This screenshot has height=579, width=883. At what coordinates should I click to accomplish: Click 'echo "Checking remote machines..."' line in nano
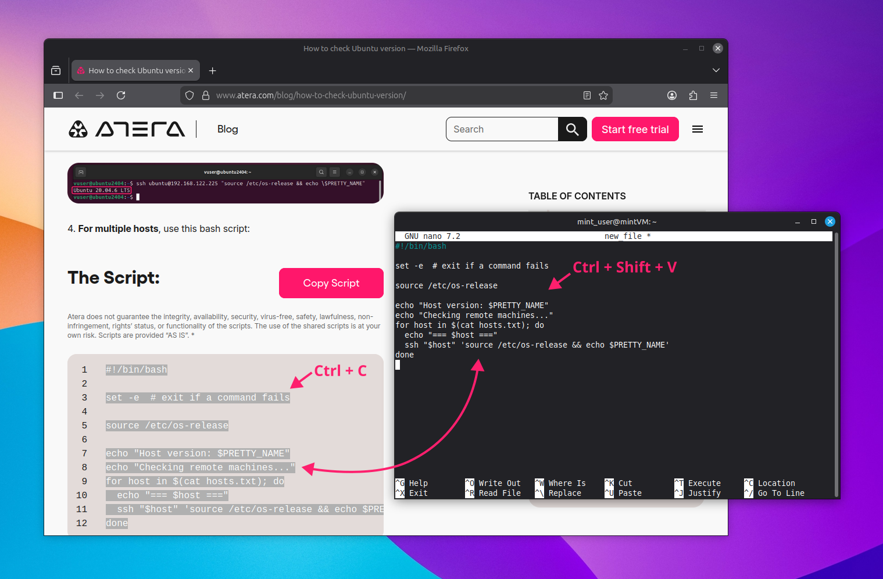[x=474, y=315]
